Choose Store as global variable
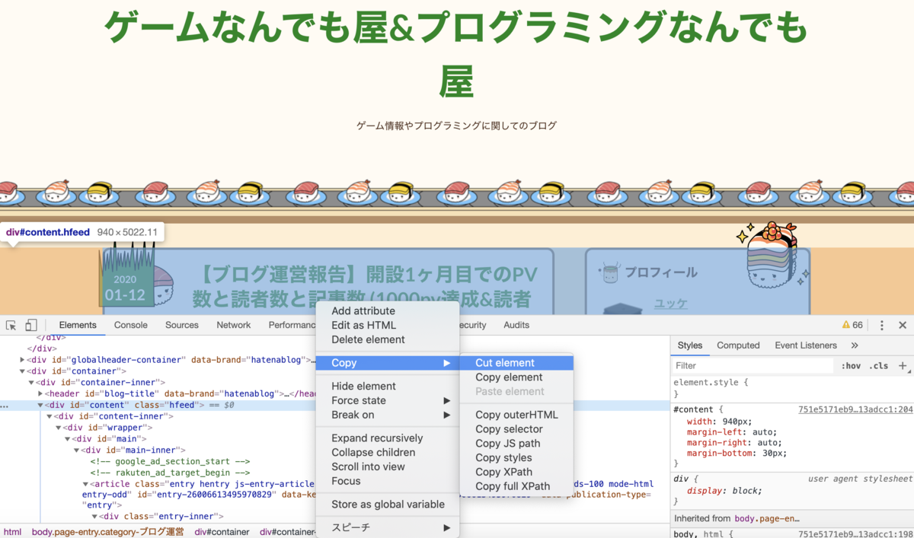The height and width of the screenshot is (538, 914). coord(388,504)
